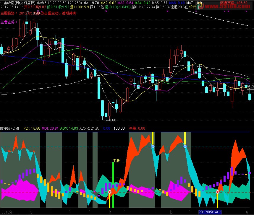Image resolution: width=254 pixels, height=215 pixels.
Task: Click the ADXR: 21.87 value
Action: click(90, 128)
